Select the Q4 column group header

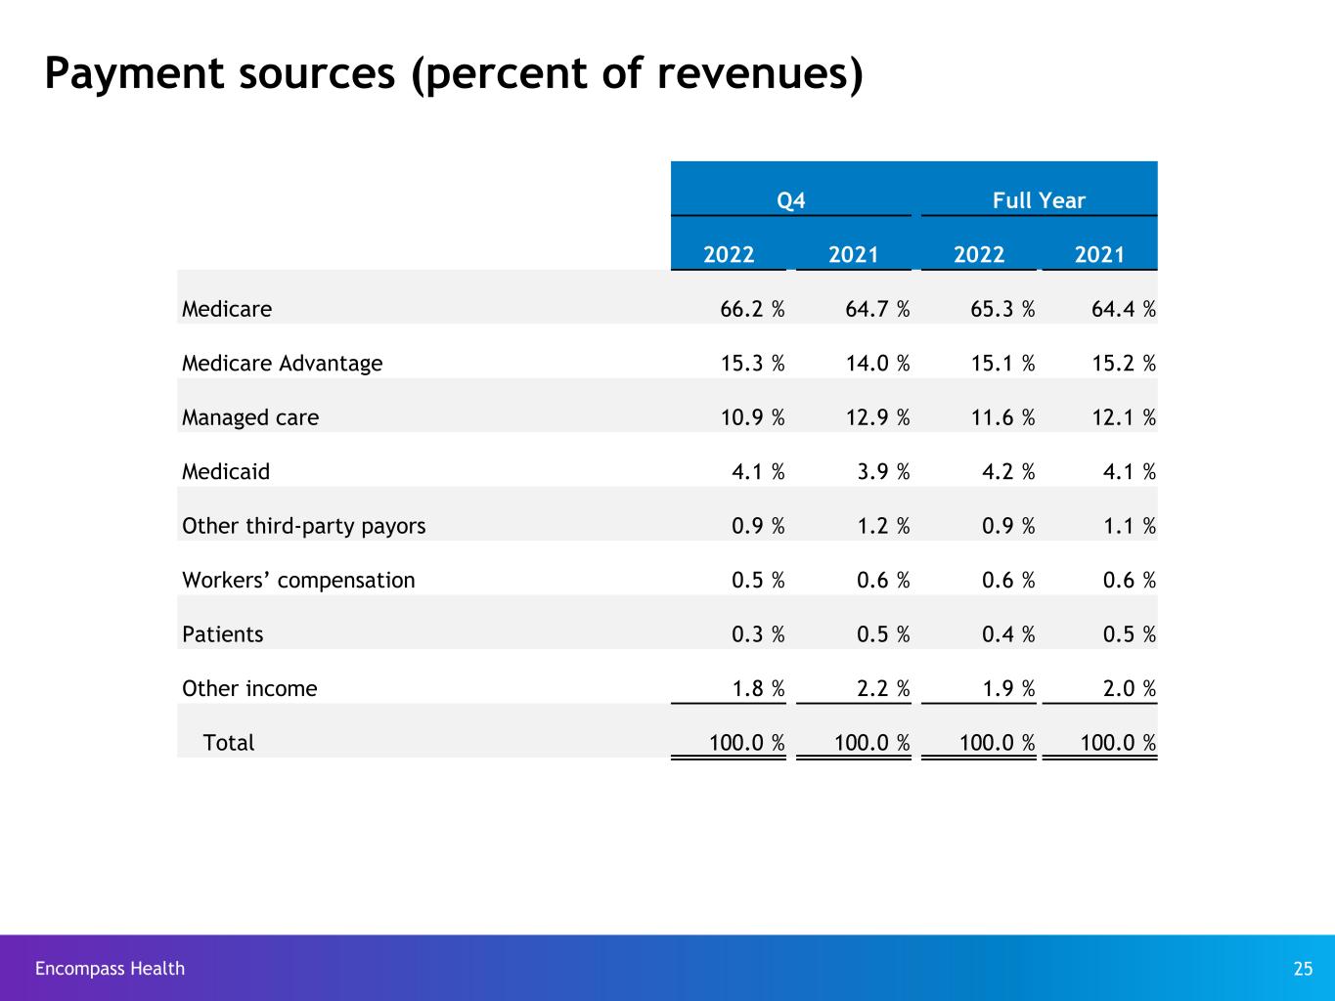click(790, 200)
